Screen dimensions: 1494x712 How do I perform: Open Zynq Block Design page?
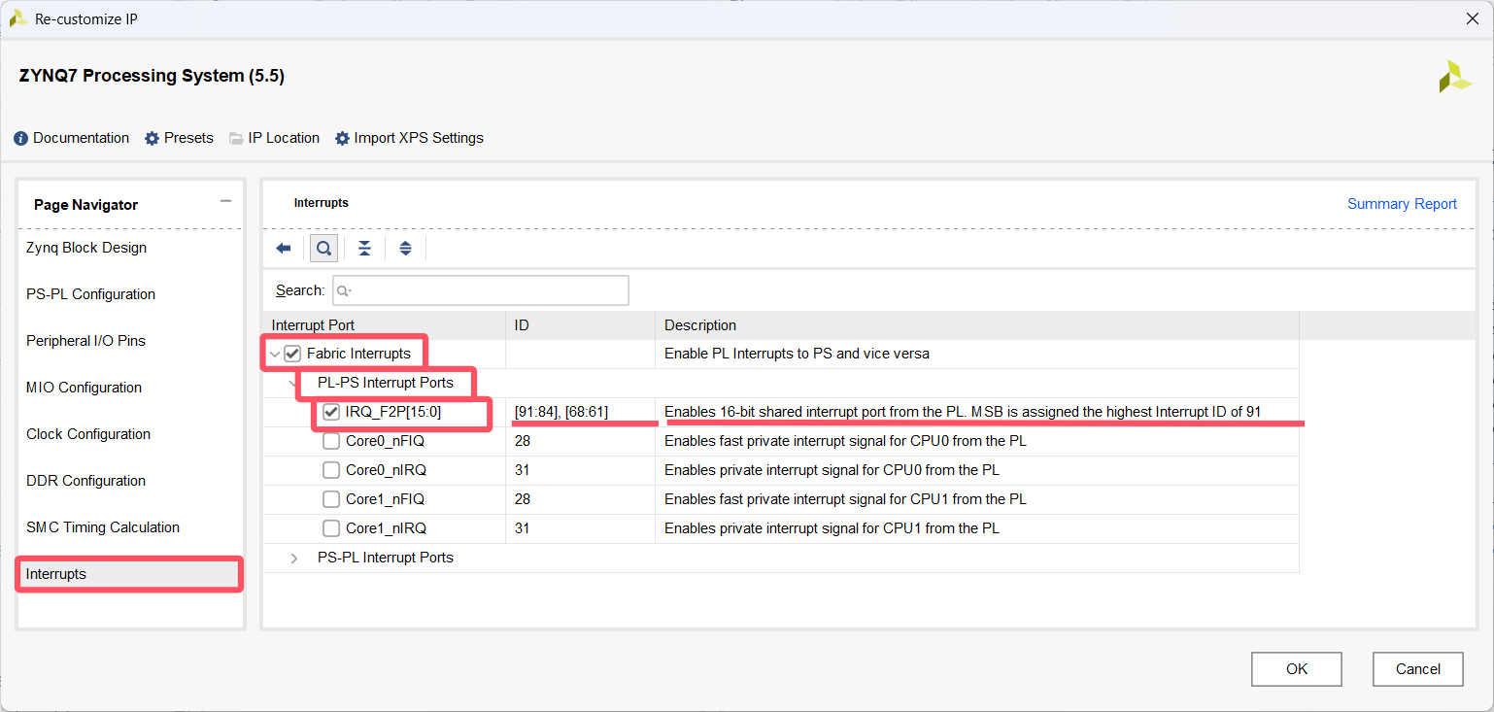point(86,248)
